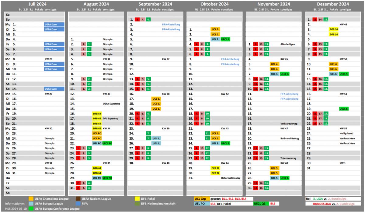Select the 'Heiligabend' entry in December
The width and height of the screenshot is (365, 213).
point(347,134)
